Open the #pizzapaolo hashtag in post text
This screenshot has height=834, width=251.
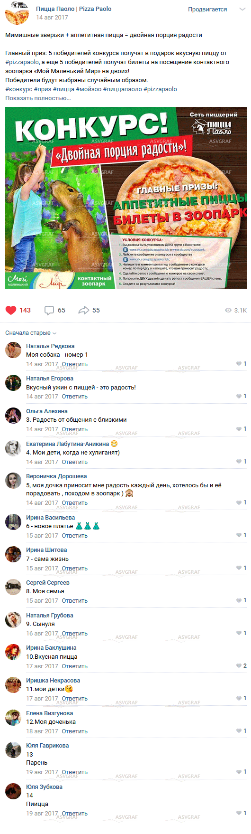(x=22, y=62)
